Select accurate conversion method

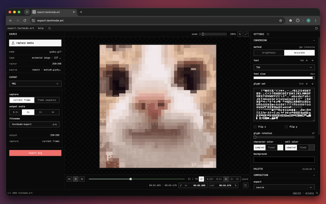[x=300, y=53]
